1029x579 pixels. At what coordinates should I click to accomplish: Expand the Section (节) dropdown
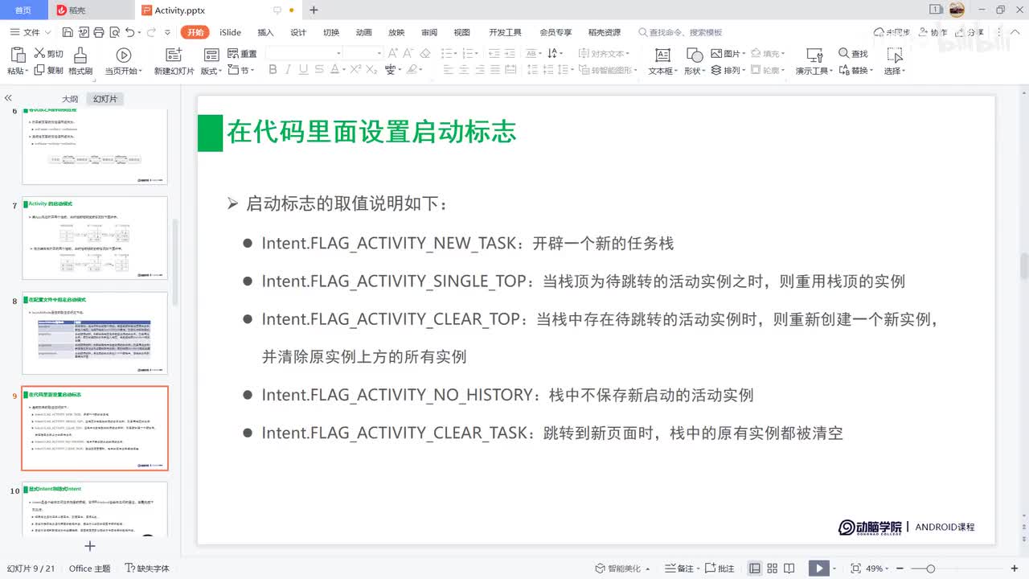[x=242, y=70]
